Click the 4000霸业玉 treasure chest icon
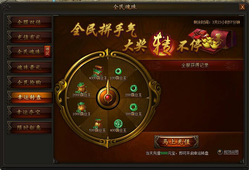The width and height of the screenshot is (249, 170). click(98, 71)
